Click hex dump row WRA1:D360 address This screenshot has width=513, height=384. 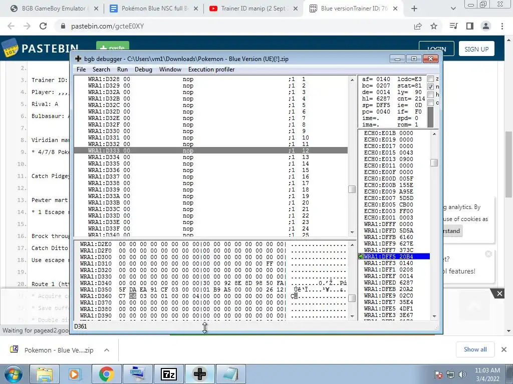pos(96,296)
